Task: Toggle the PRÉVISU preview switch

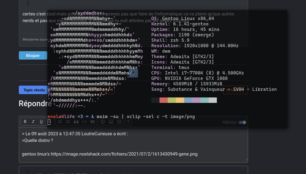Action: click(242, 123)
